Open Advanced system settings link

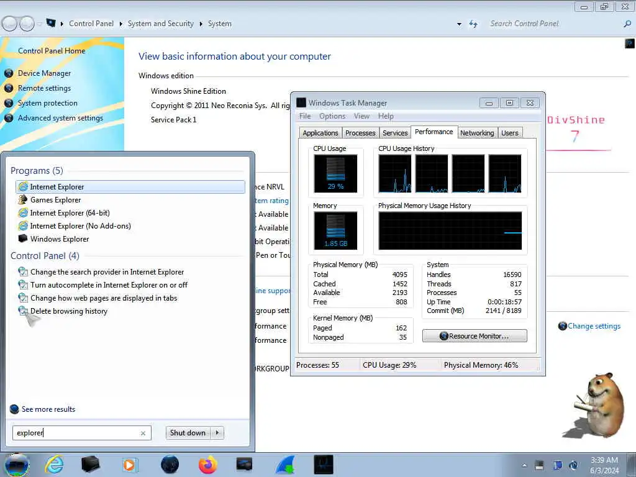click(60, 118)
